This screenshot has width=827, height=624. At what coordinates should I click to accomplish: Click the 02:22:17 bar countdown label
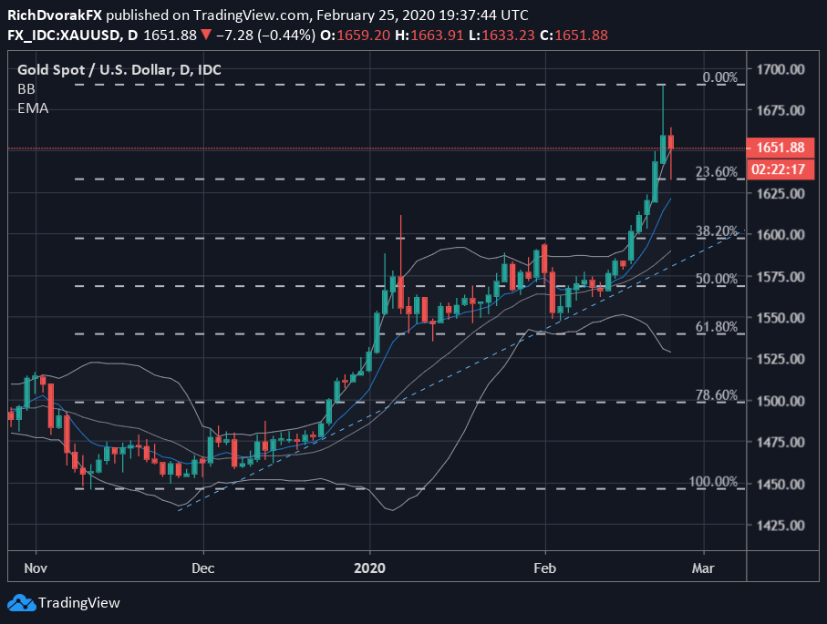coord(779,169)
